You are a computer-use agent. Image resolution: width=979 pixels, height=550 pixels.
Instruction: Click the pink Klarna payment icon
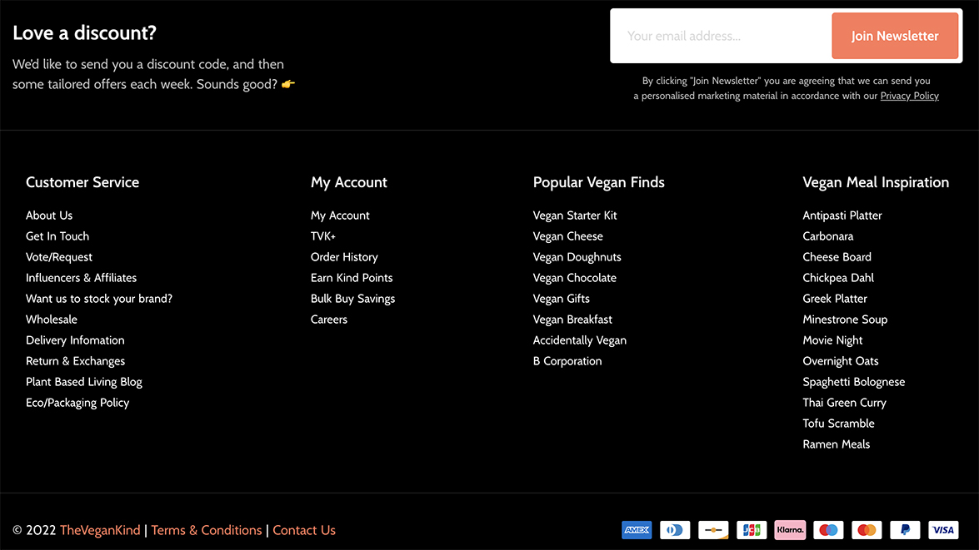click(790, 530)
